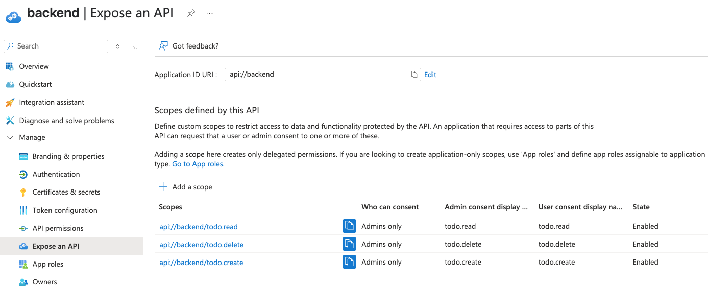The width and height of the screenshot is (708, 286).
Task: Follow the Go to App roles link
Action: 198,164
